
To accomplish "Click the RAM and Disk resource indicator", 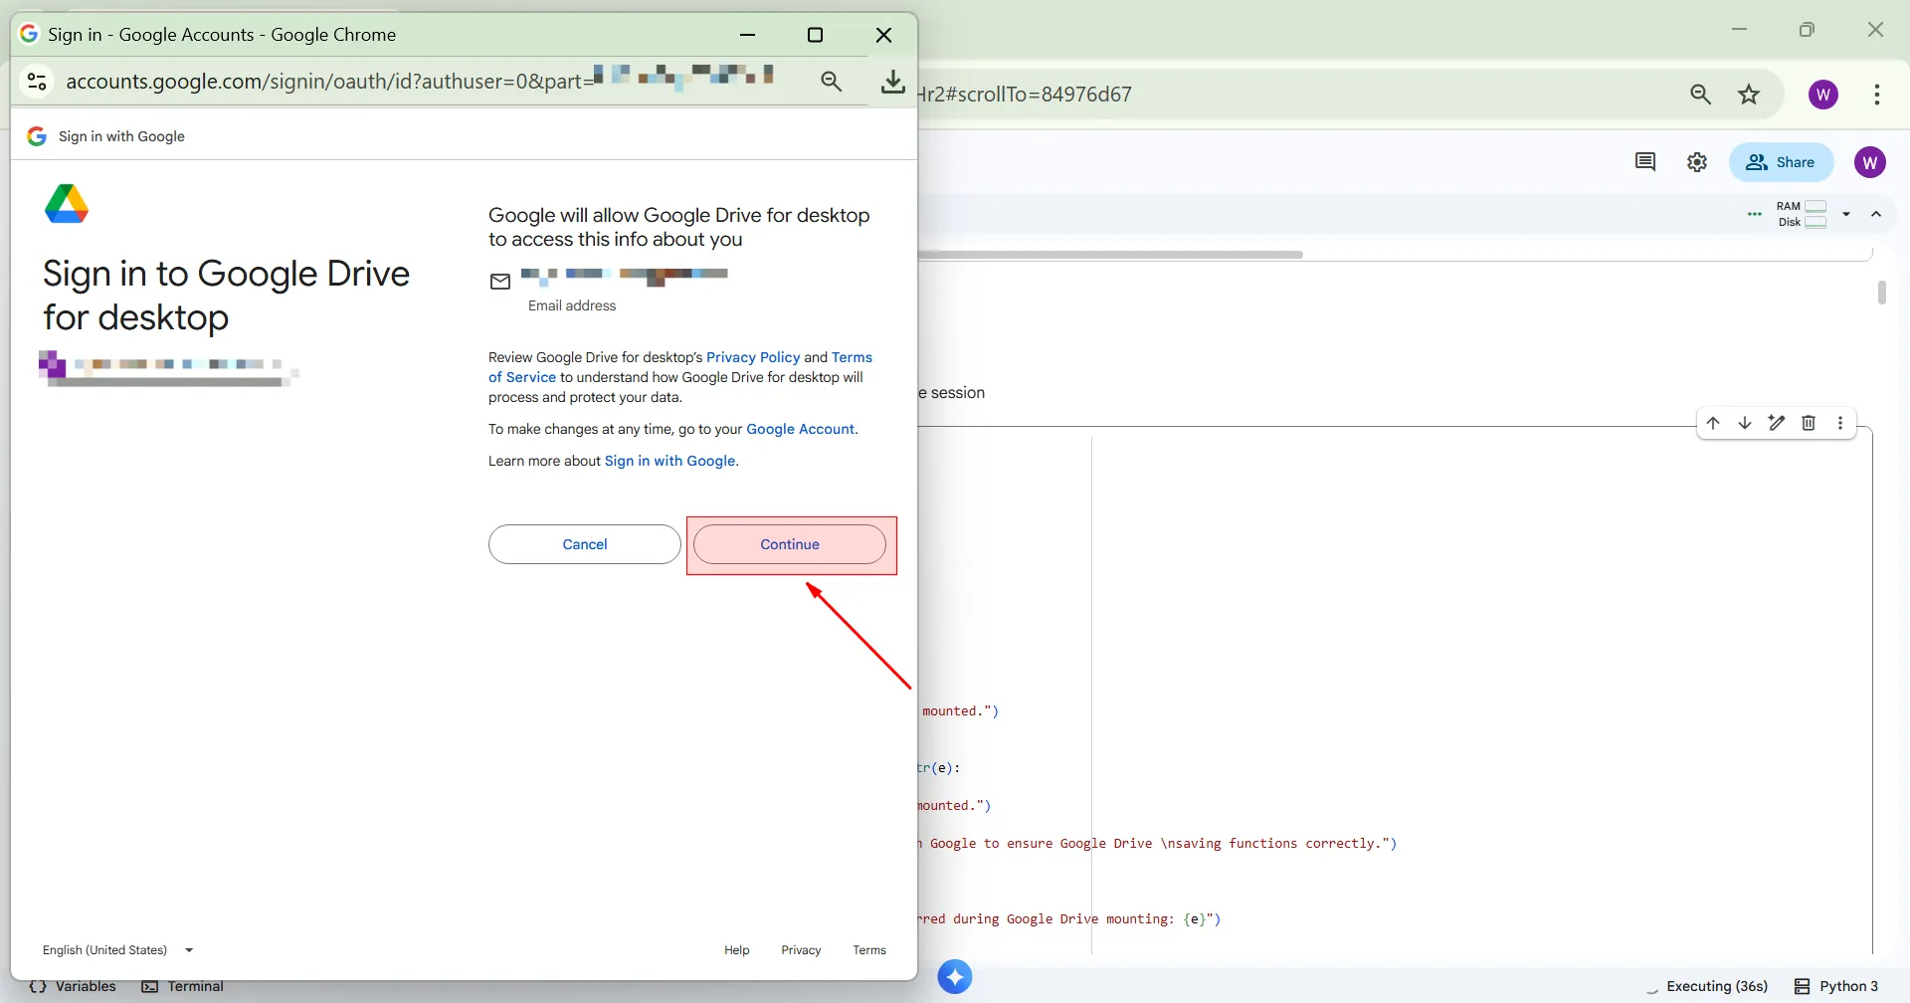I will [x=1802, y=214].
